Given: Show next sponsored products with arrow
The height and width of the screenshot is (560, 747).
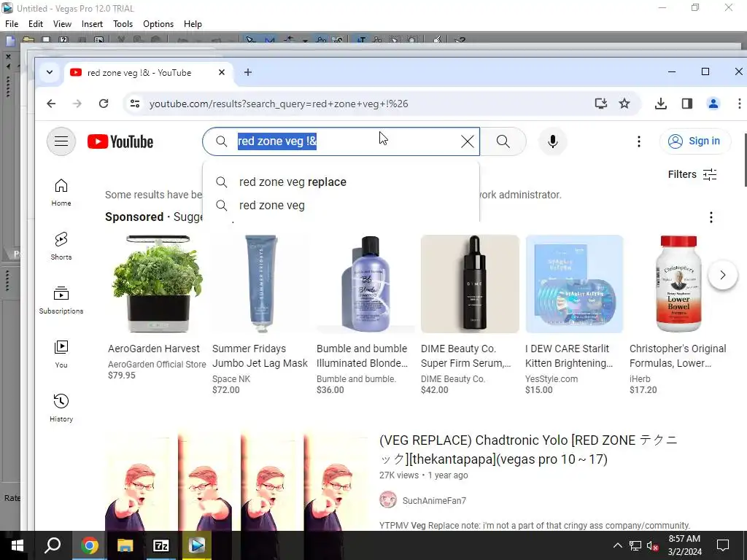Looking at the screenshot, I should (x=723, y=275).
